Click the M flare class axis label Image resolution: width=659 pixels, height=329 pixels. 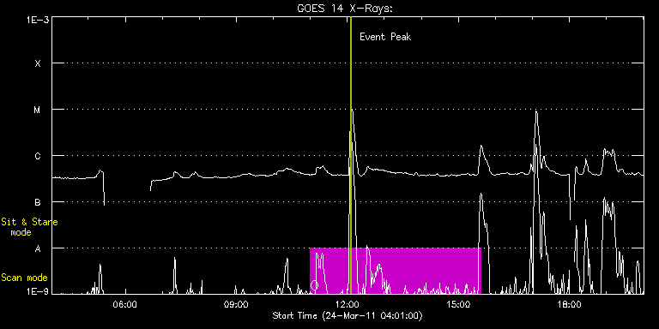click(38, 110)
